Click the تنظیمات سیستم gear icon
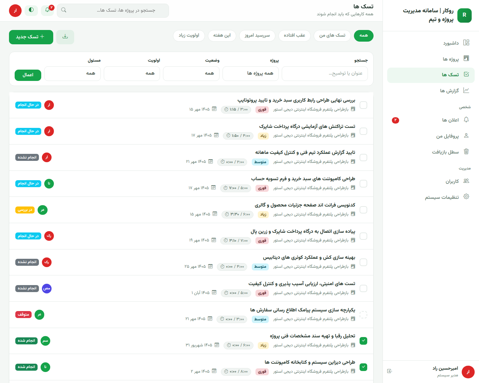 coord(466,197)
